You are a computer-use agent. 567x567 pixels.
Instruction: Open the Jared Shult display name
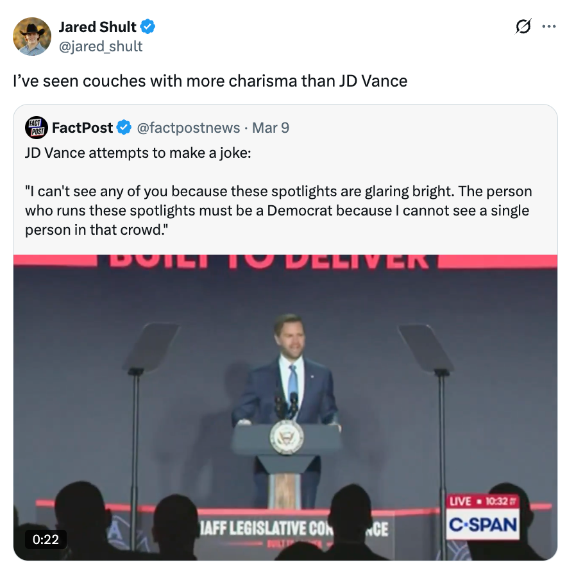click(97, 27)
